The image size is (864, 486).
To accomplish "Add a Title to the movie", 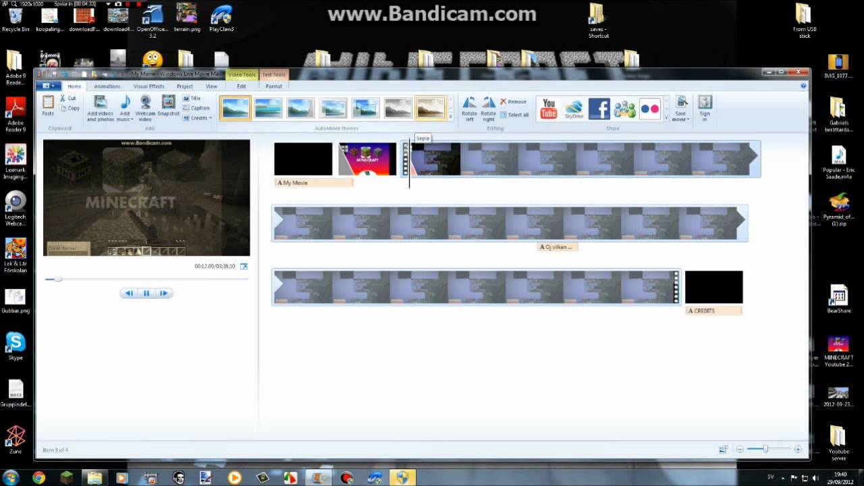I will click(192, 99).
